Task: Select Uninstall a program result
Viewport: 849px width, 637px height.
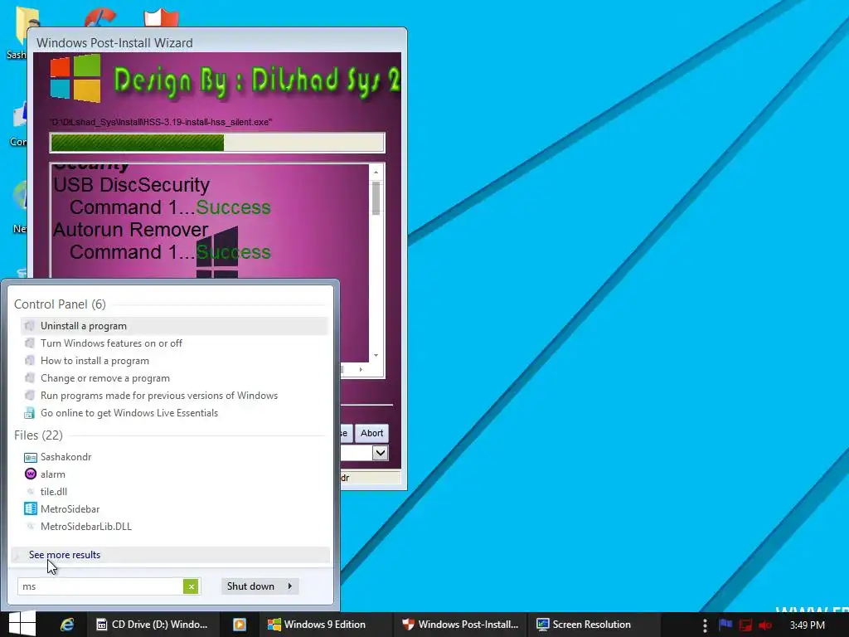Action: tap(174, 325)
